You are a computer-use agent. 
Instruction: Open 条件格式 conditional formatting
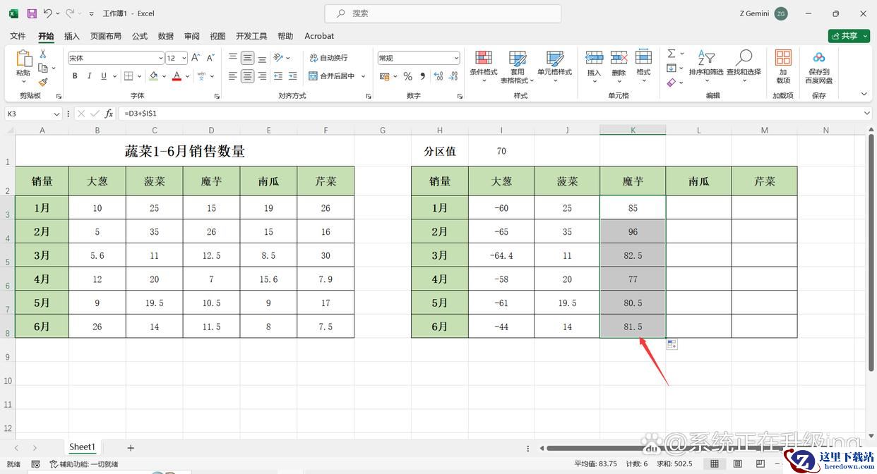pos(483,66)
